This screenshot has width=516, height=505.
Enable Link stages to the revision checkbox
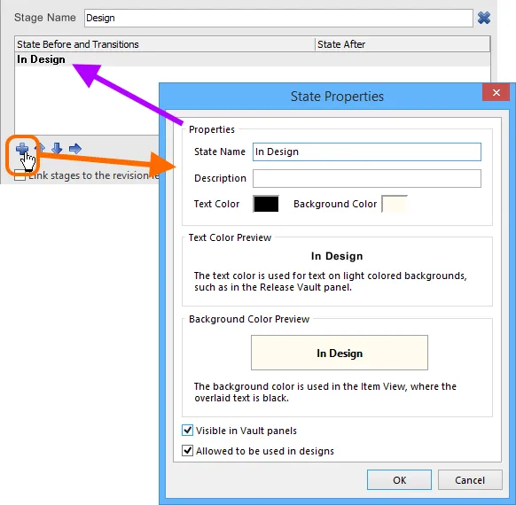(x=20, y=175)
